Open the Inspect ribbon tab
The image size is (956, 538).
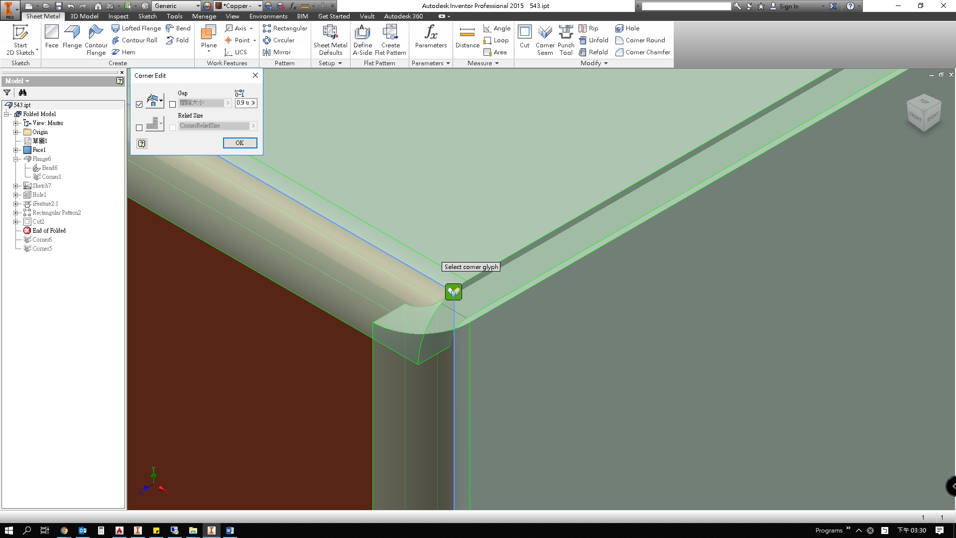[x=118, y=16]
